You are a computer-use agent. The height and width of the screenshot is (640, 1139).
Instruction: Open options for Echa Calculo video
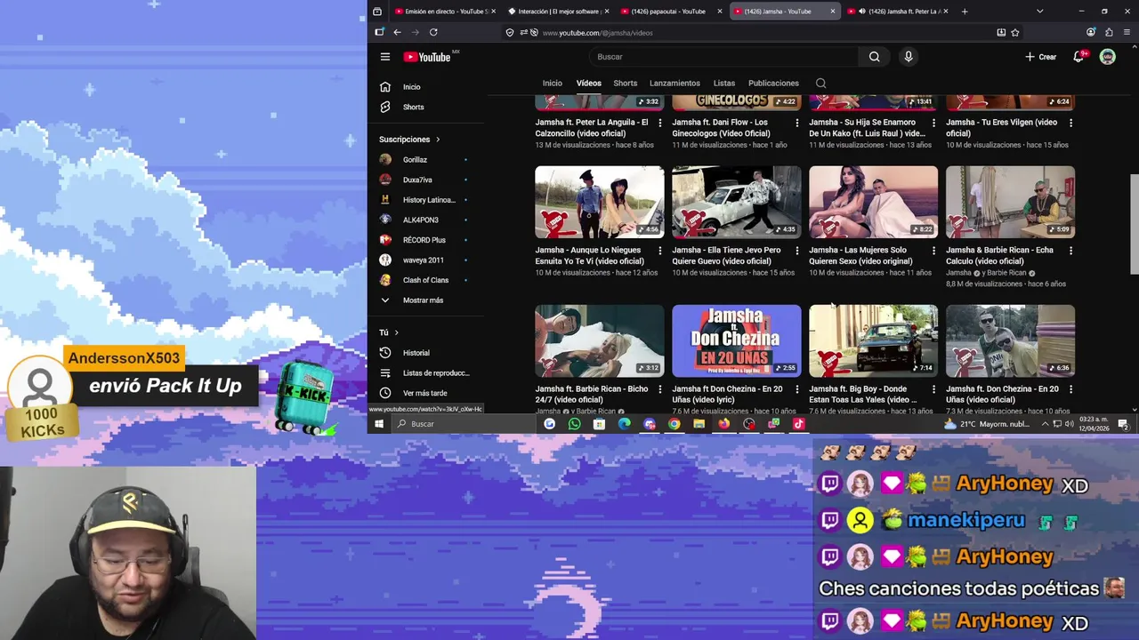1070,251
